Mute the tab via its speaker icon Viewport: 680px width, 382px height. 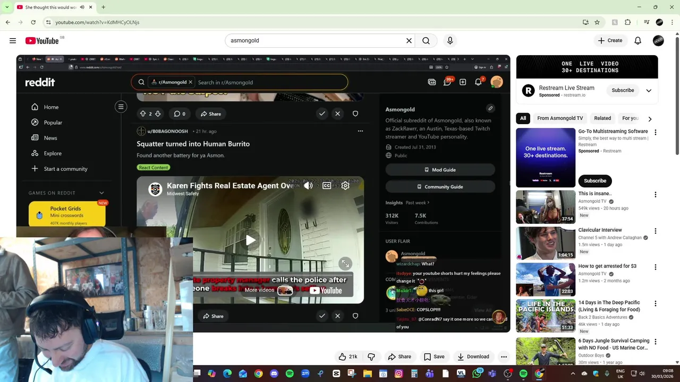tap(82, 7)
